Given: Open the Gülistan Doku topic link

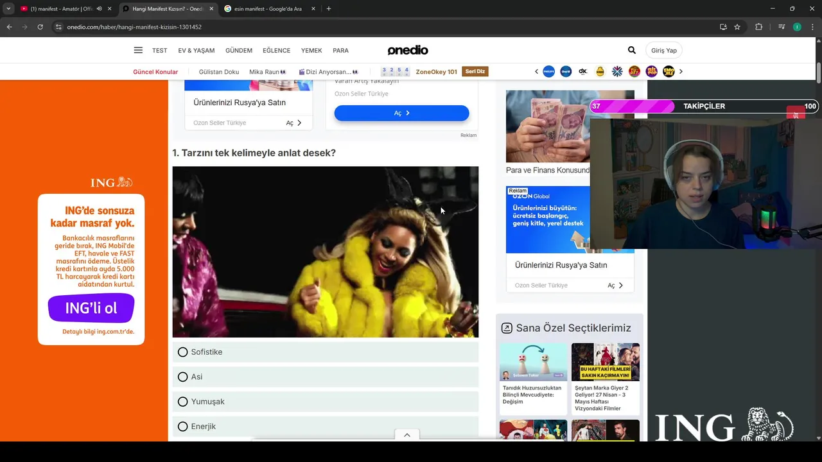Looking at the screenshot, I should pyautogui.click(x=219, y=72).
